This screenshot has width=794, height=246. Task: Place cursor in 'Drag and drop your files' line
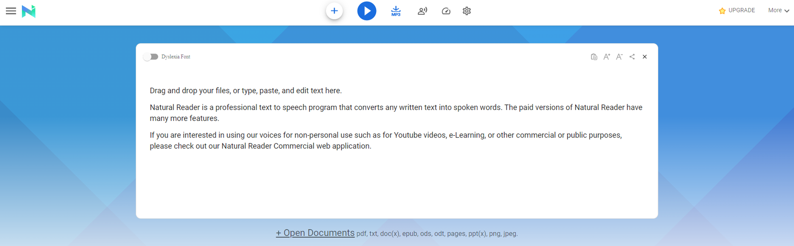[x=246, y=91]
